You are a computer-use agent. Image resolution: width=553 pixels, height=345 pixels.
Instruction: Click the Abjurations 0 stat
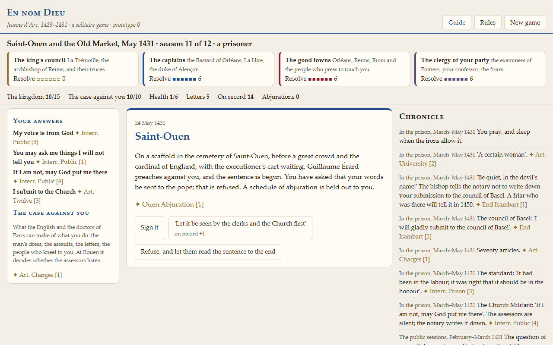click(280, 97)
